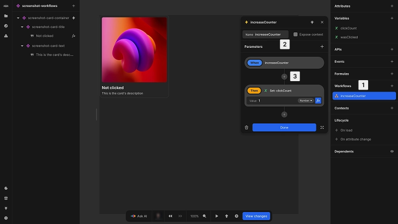Click the user avatar in bottom toolbar
The width and height of the screenshot is (398, 224).
pyautogui.click(x=158, y=216)
